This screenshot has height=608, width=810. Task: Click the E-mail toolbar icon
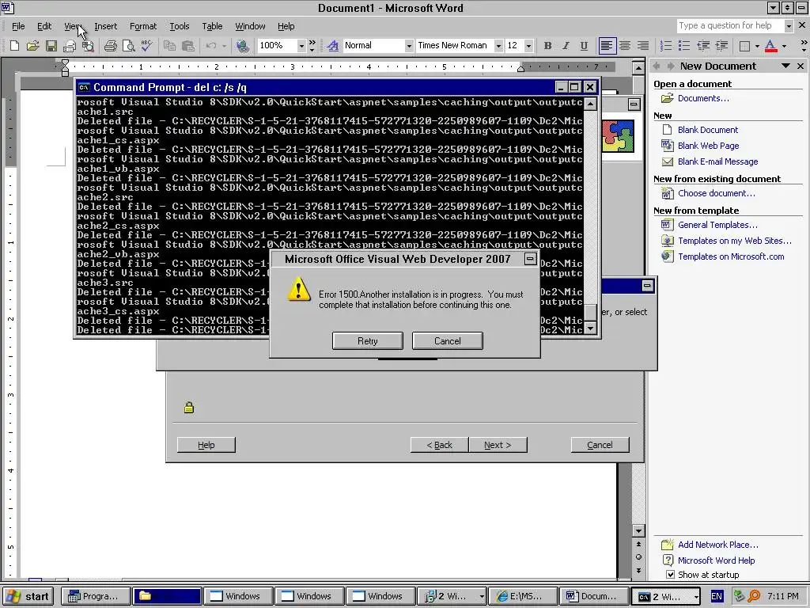70,46
